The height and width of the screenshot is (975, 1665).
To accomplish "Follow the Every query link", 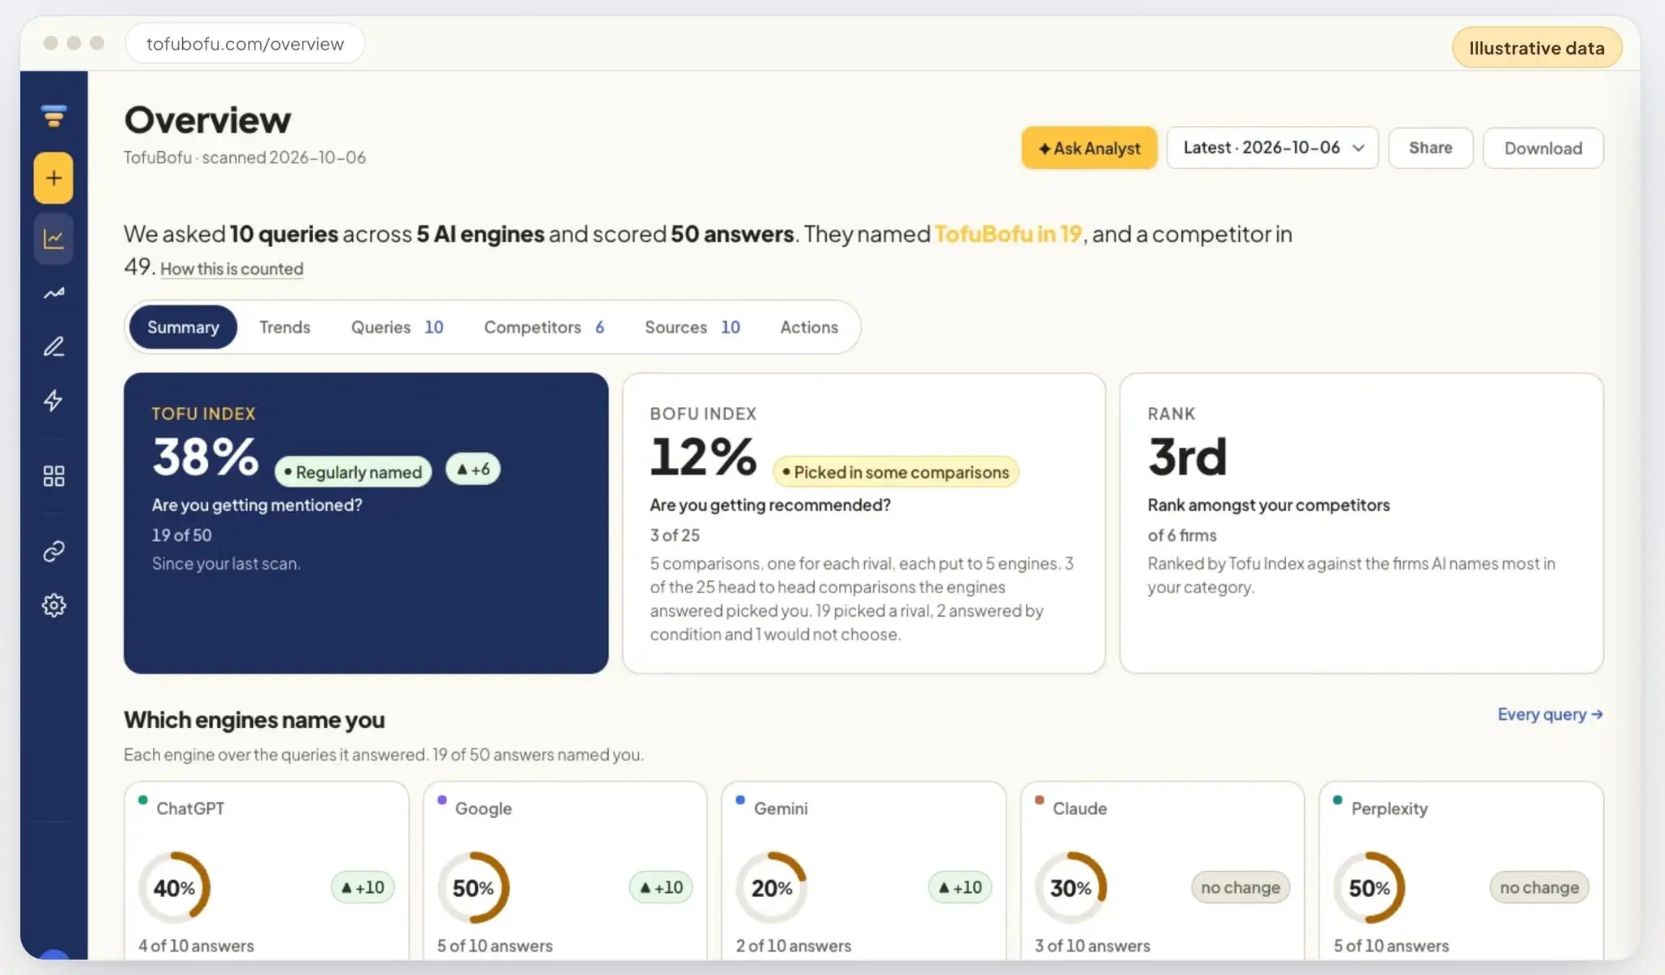I will click(1550, 714).
